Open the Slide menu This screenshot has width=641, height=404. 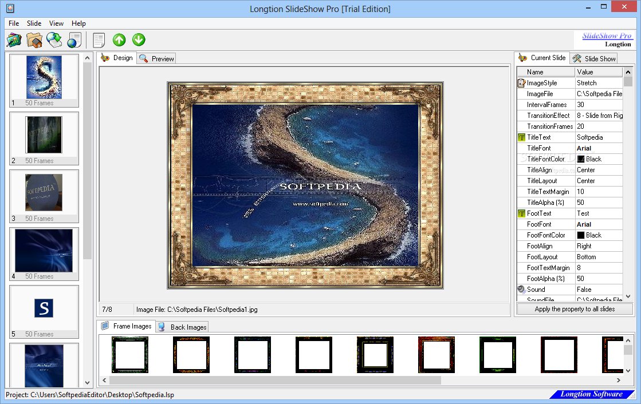(34, 23)
